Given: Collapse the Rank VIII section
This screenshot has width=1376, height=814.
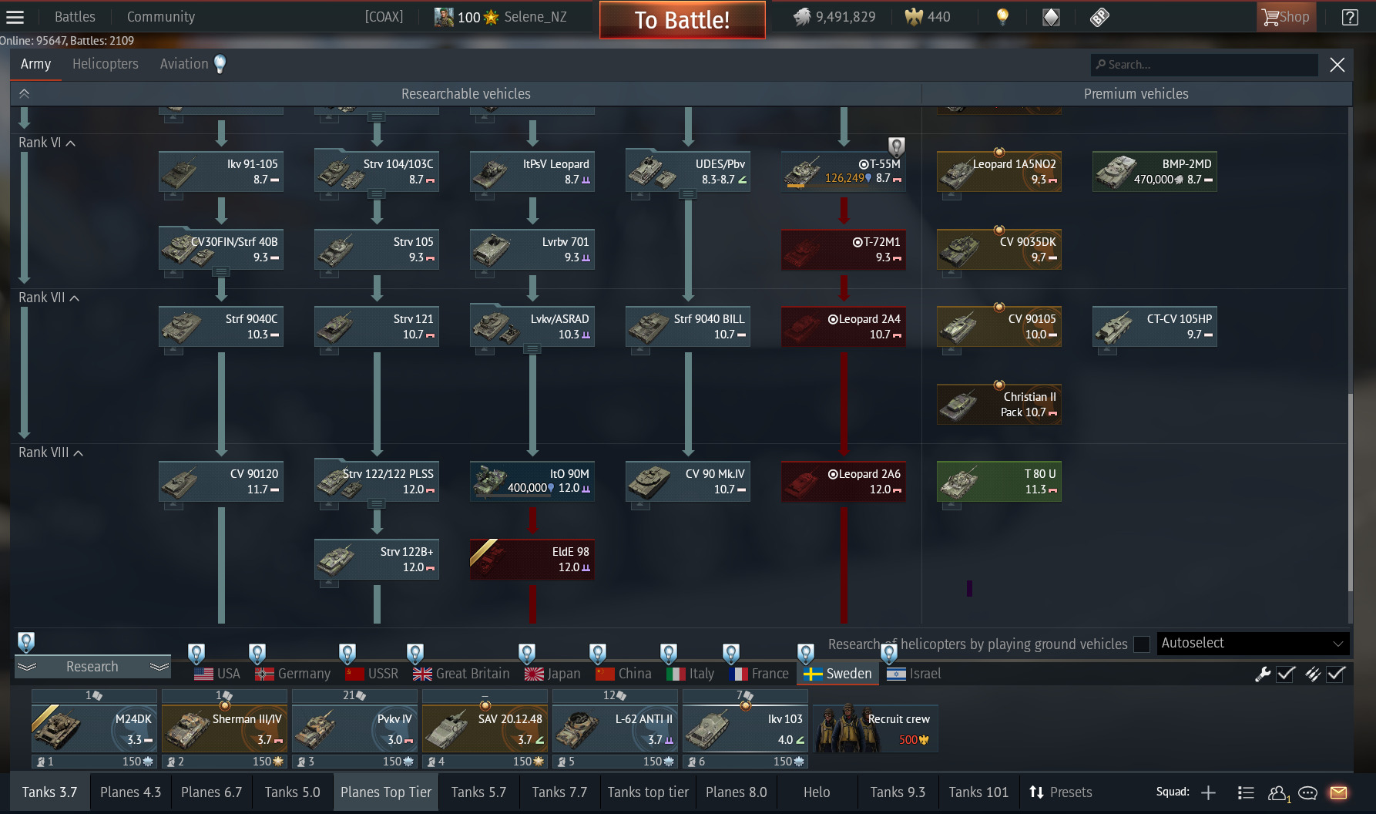Looking at the screenshot, I should [x=51, y=452].
